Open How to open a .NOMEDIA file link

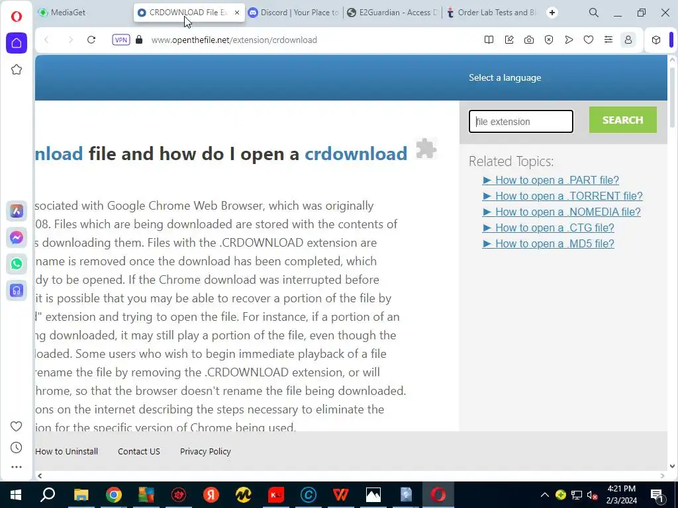(561, 212)
